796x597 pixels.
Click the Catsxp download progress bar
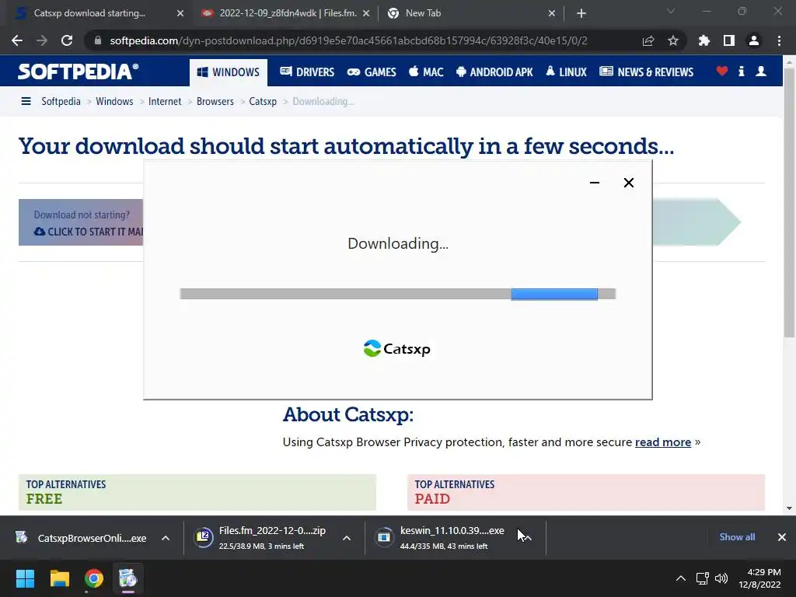(397, 294)
